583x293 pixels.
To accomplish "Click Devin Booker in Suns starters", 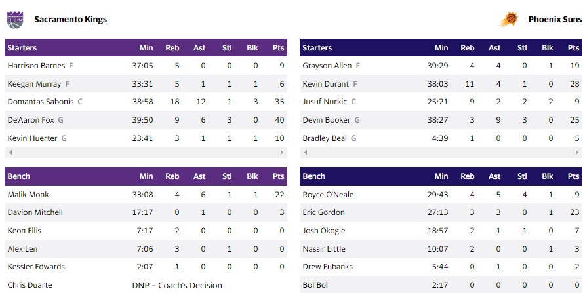I will pyautogui.click(x=327, y=120).
